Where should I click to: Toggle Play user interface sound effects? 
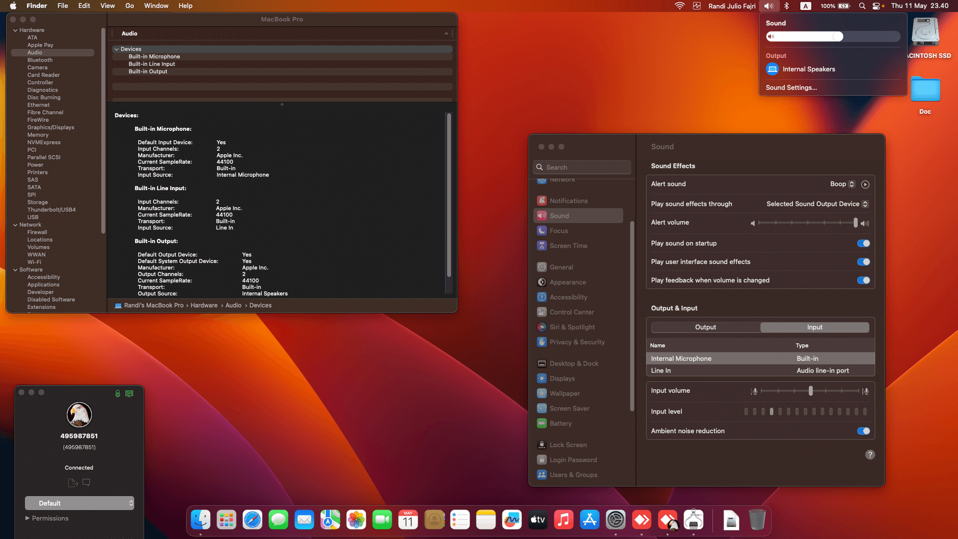864,262
